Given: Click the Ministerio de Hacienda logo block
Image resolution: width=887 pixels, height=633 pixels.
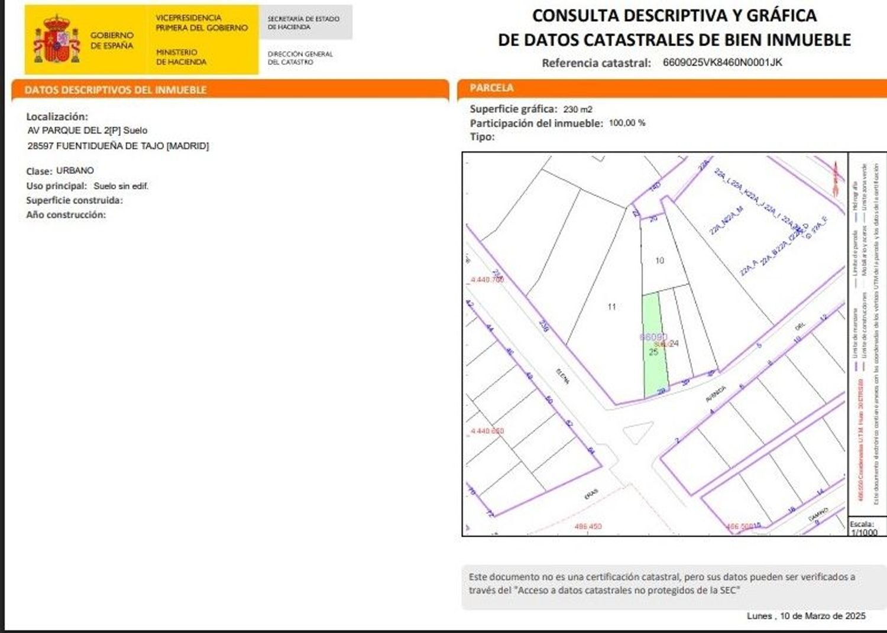Looking at the screenshot, I should [181, 57].
